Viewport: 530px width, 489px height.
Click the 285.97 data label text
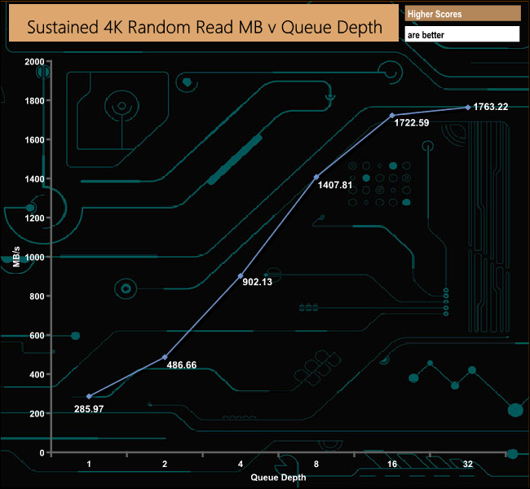[89, 409]
